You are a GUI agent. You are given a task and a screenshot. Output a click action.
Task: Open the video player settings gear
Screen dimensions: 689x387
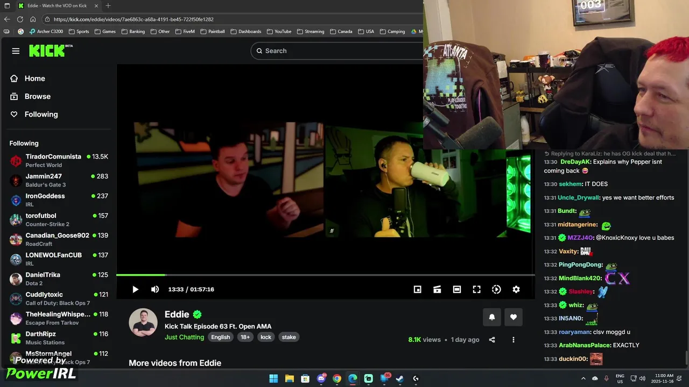(516, 289)
